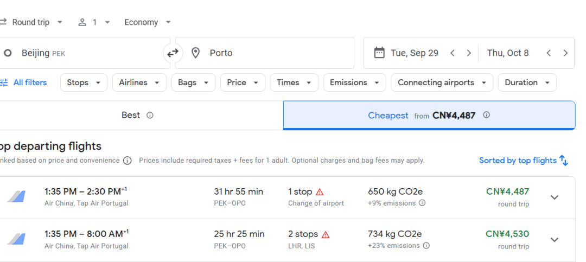Open the Stops filter dropdown
The image size is (586, 262).
click(x=84, y=82)
